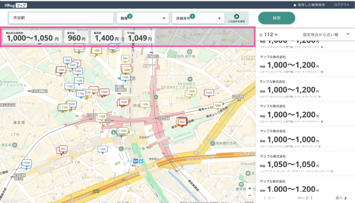
Task: Click the EN DANCE STUDIO map pin
Action: (x=190, y=79)
